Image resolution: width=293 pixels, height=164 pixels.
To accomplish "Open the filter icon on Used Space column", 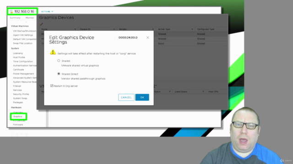I will pos(203,92).
